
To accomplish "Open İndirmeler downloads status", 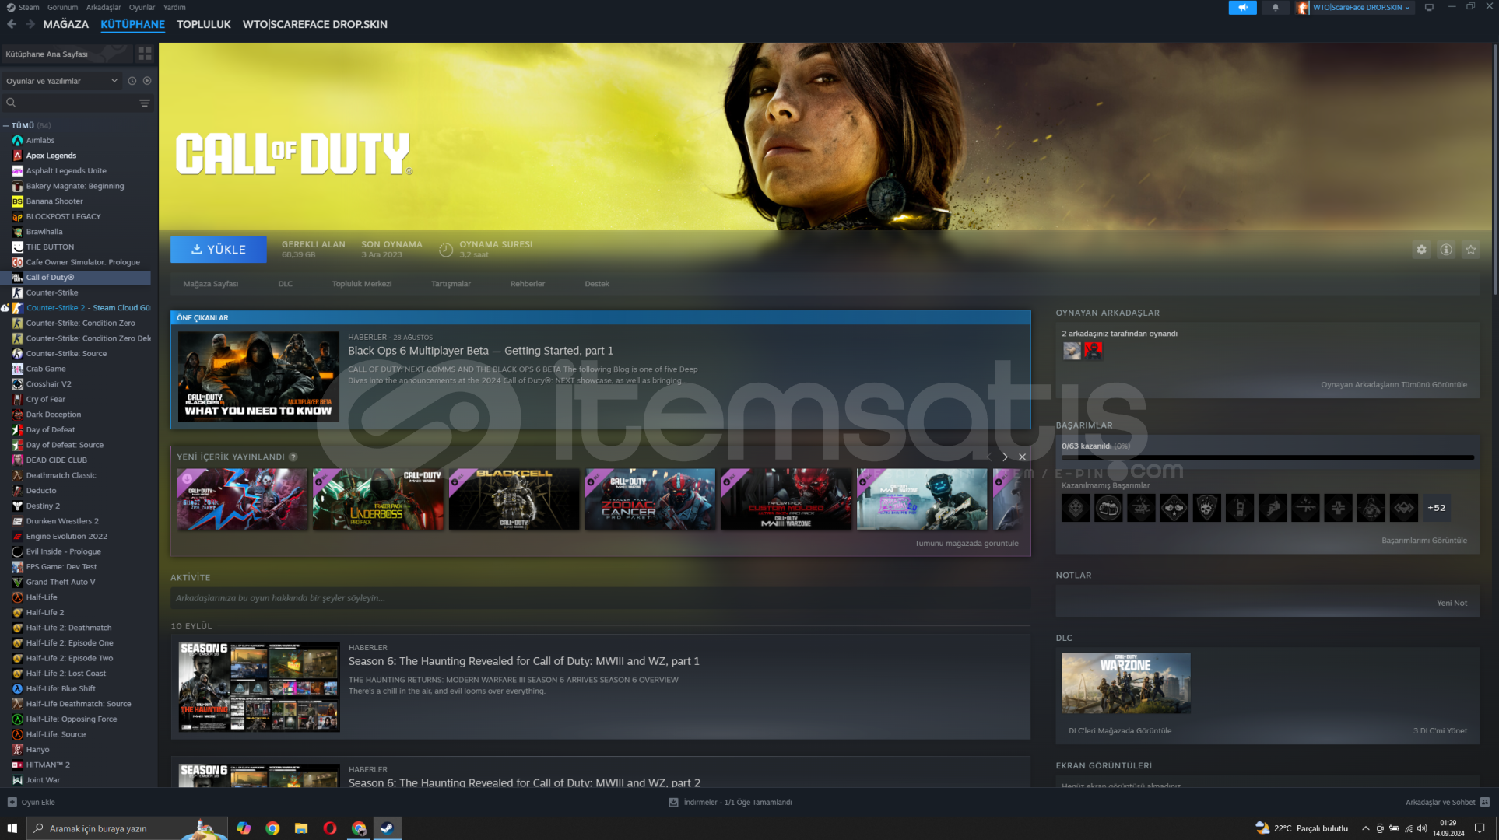I will pos(730,802).
